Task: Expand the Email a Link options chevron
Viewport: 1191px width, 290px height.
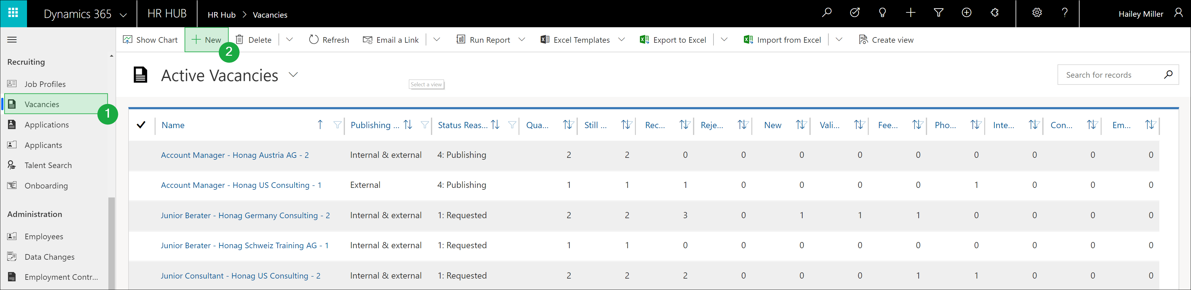Action: coord(437,40)
